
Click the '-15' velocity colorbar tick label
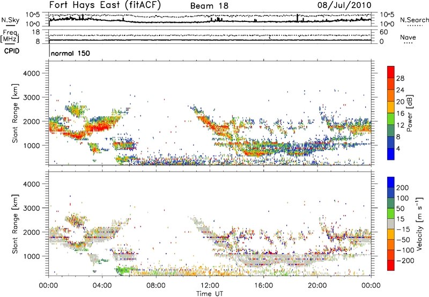point(404,229)
